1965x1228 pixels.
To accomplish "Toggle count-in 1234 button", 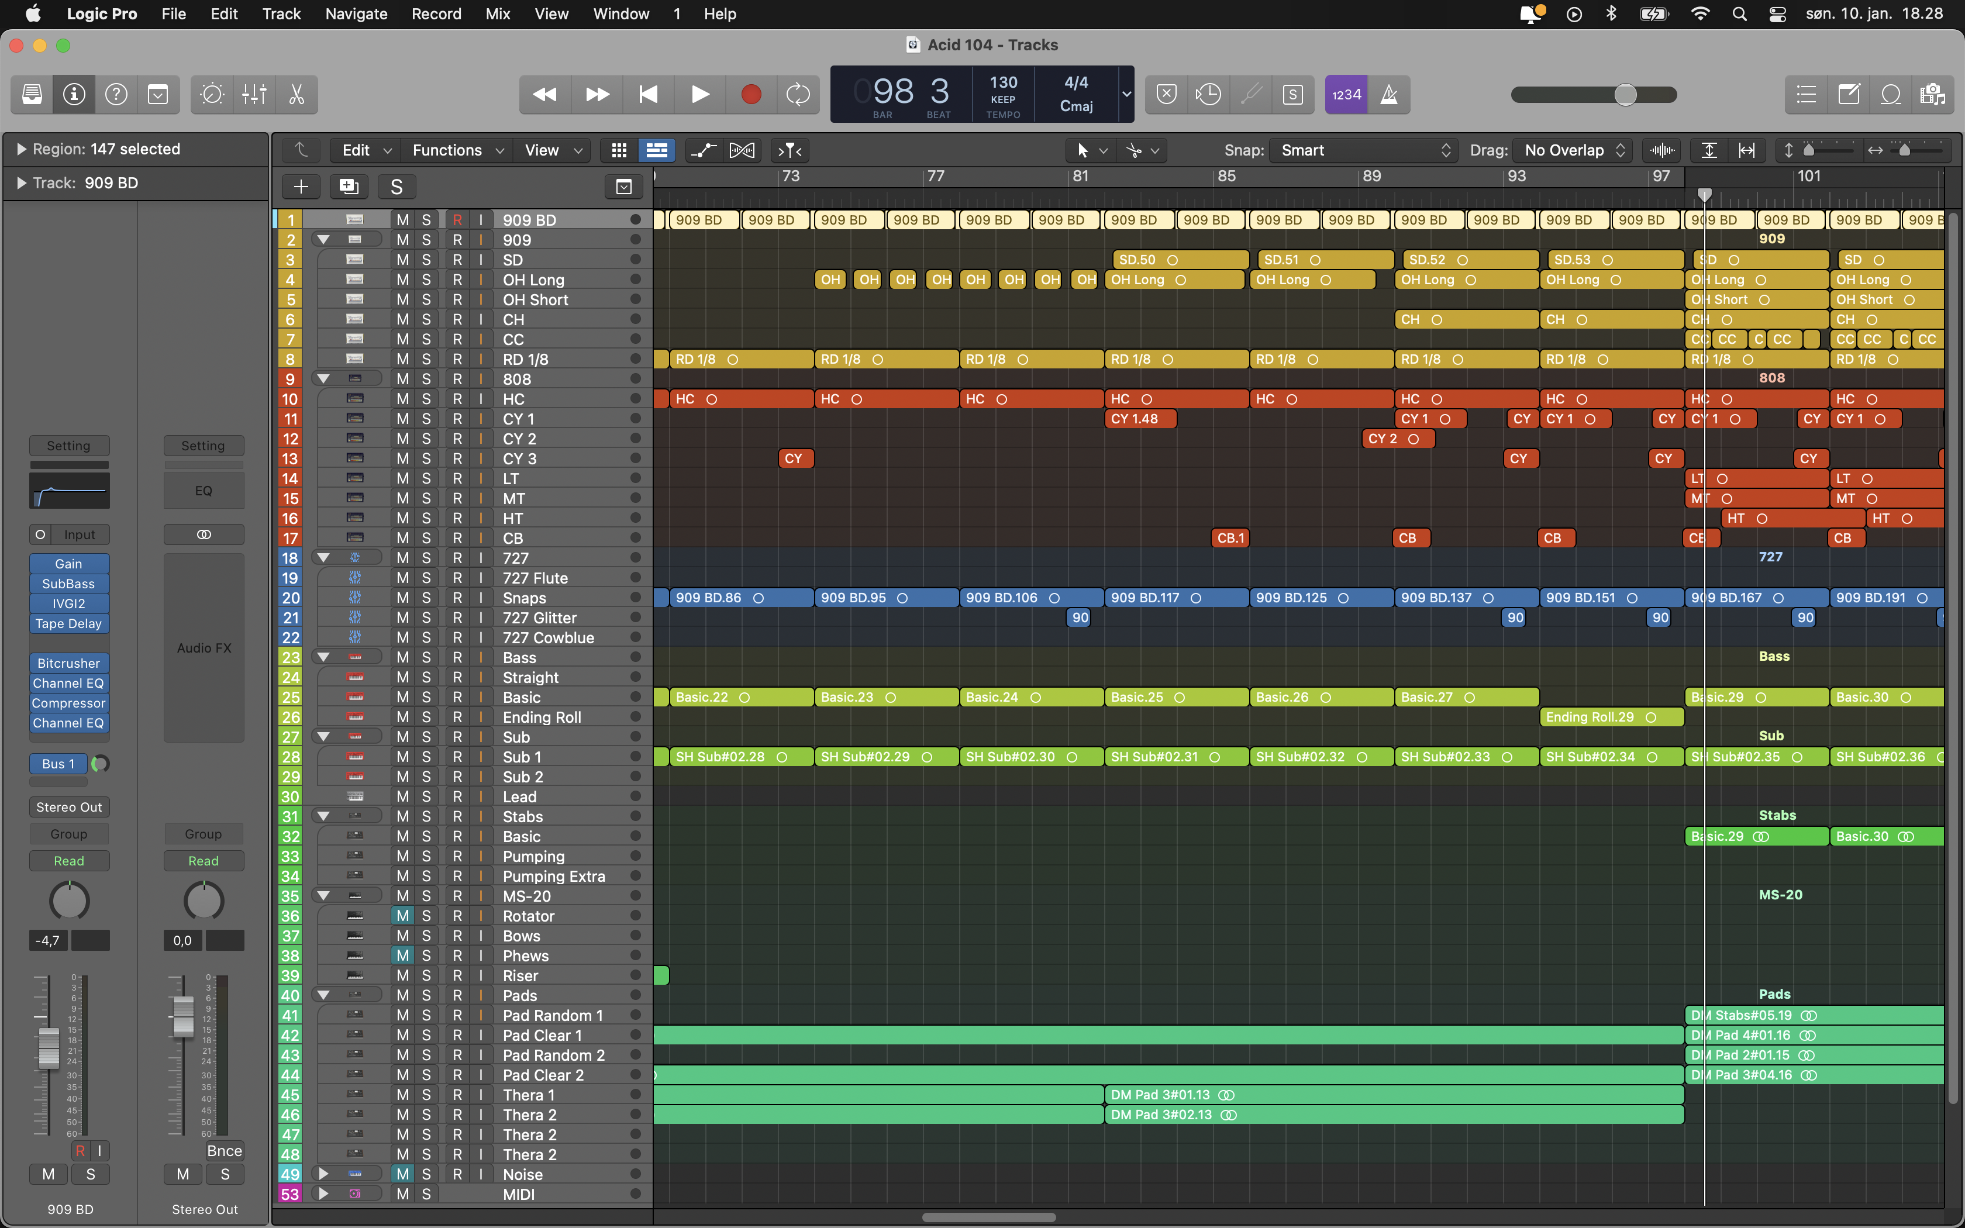I will 1346,95.
